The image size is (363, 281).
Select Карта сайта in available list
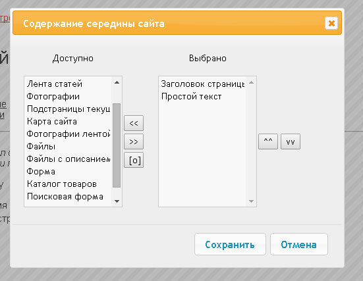pyautogui.click(x=68, y=122)
